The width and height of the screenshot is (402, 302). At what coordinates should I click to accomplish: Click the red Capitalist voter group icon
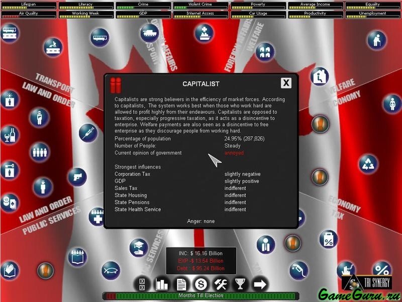point(116,85)
